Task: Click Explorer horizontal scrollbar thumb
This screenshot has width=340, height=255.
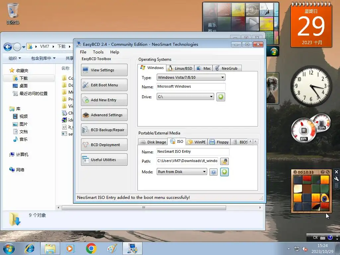Action: 144,208
